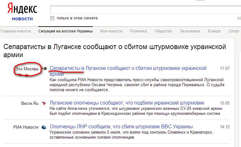Click the 15:05 timestamp
This screenshot has width=241, height=147.
tap(225, 103)
